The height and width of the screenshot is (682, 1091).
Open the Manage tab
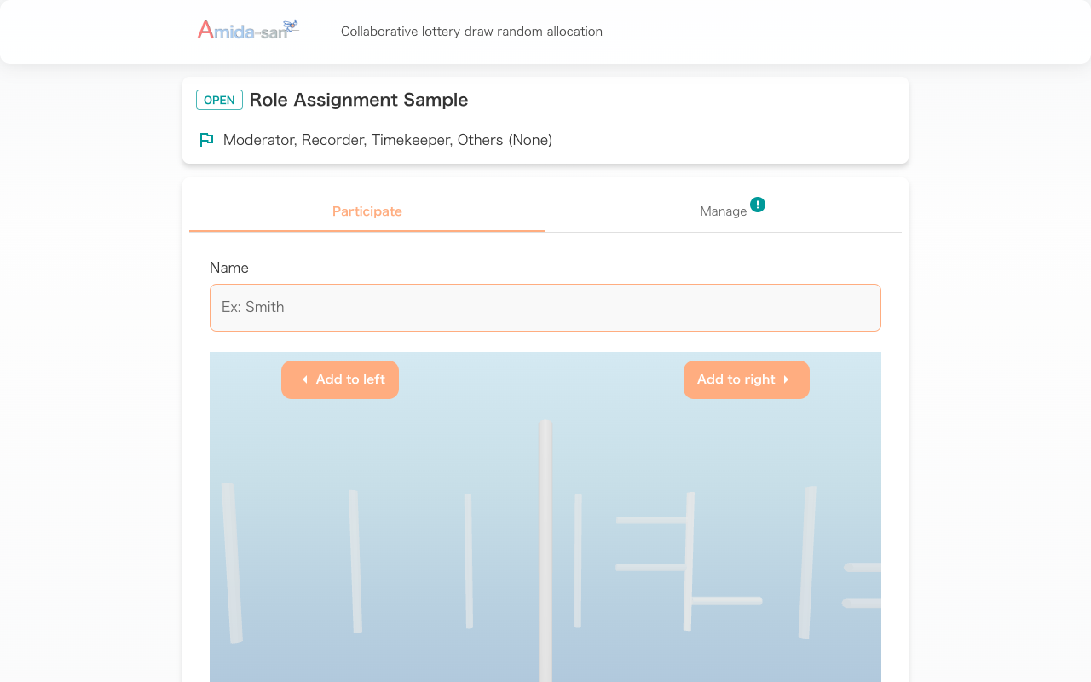pyautogui.click(x=723, y=211)
